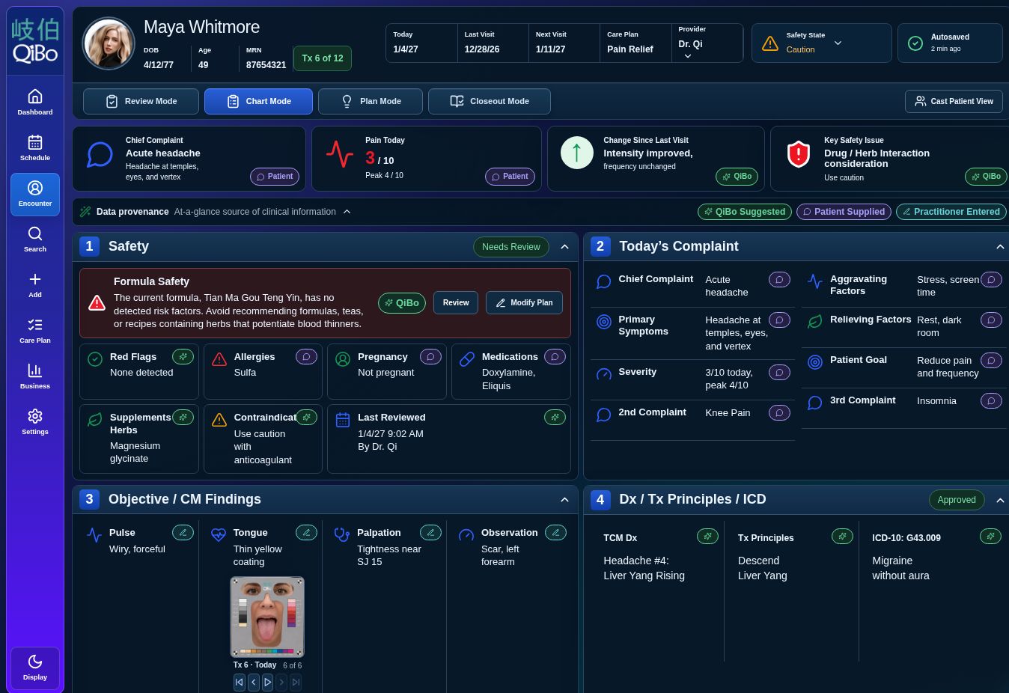Toggle the Practitioner Entered provenance filter
Image resolution: width=1009 pixels, height=693 pixels.
tap(951, 212)
